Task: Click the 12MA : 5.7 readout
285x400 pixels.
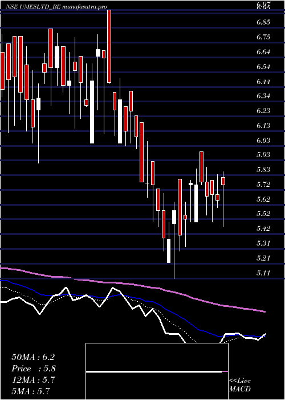Action: [33, 380]
